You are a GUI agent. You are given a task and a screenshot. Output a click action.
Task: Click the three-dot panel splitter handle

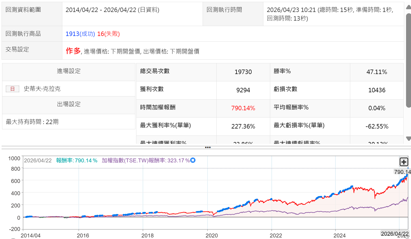pyautogui.click(x=208, y=148)
